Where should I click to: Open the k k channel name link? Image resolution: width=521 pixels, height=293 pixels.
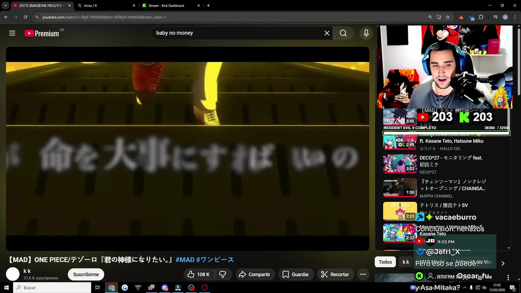click(27, 271)
